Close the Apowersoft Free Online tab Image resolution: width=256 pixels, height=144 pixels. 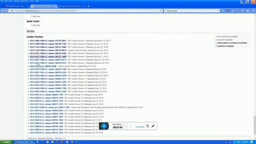pos(84,6)
